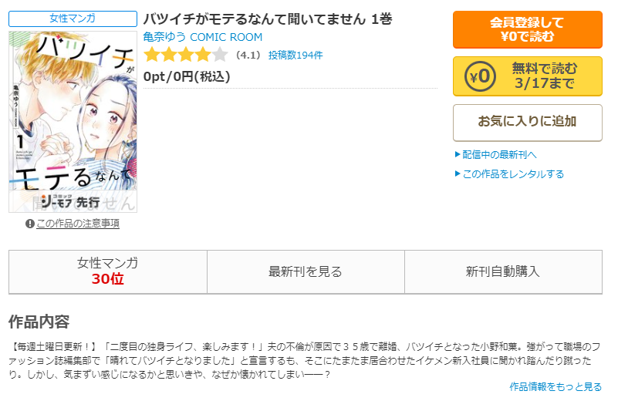Select the 新刊自動購入 tab
618x401 pixels.
(x=503, y=271)
